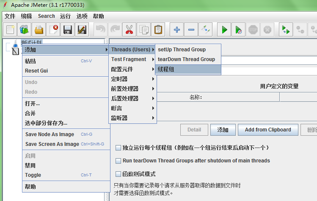Choose tearDown Thread Group
This screenshot has height=201, width=317.
(x=188, y=59)
